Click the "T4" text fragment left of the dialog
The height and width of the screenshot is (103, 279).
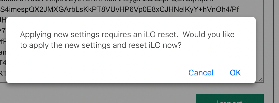click(x=3, y=63)
